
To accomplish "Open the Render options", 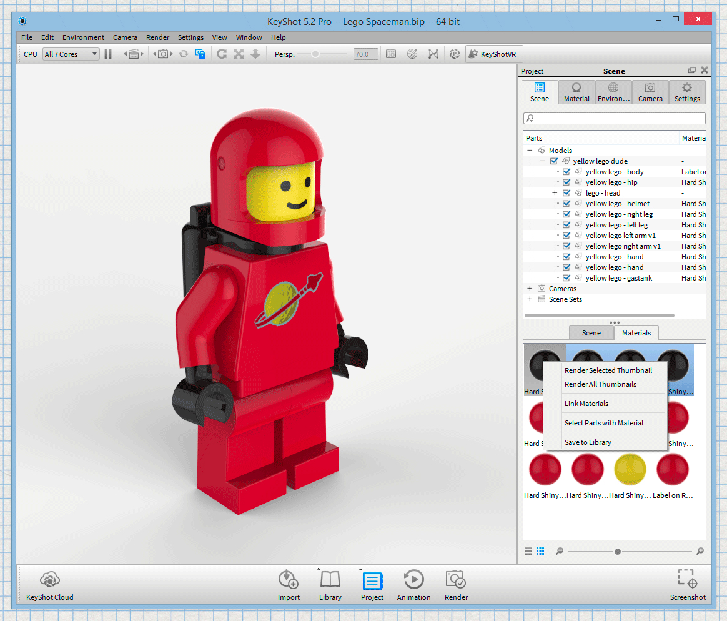I will pos(456,585).
